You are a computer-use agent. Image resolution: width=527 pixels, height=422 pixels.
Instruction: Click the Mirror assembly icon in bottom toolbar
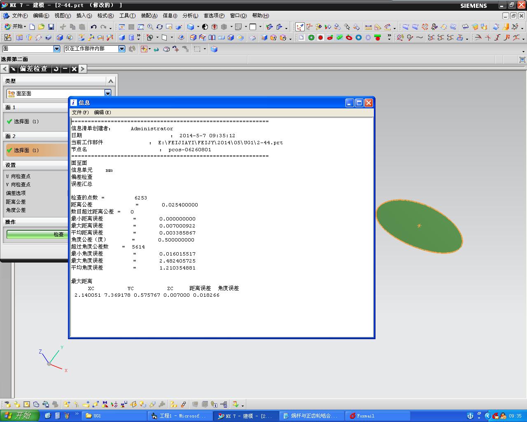pyautogui.click(x=105, y=405)
